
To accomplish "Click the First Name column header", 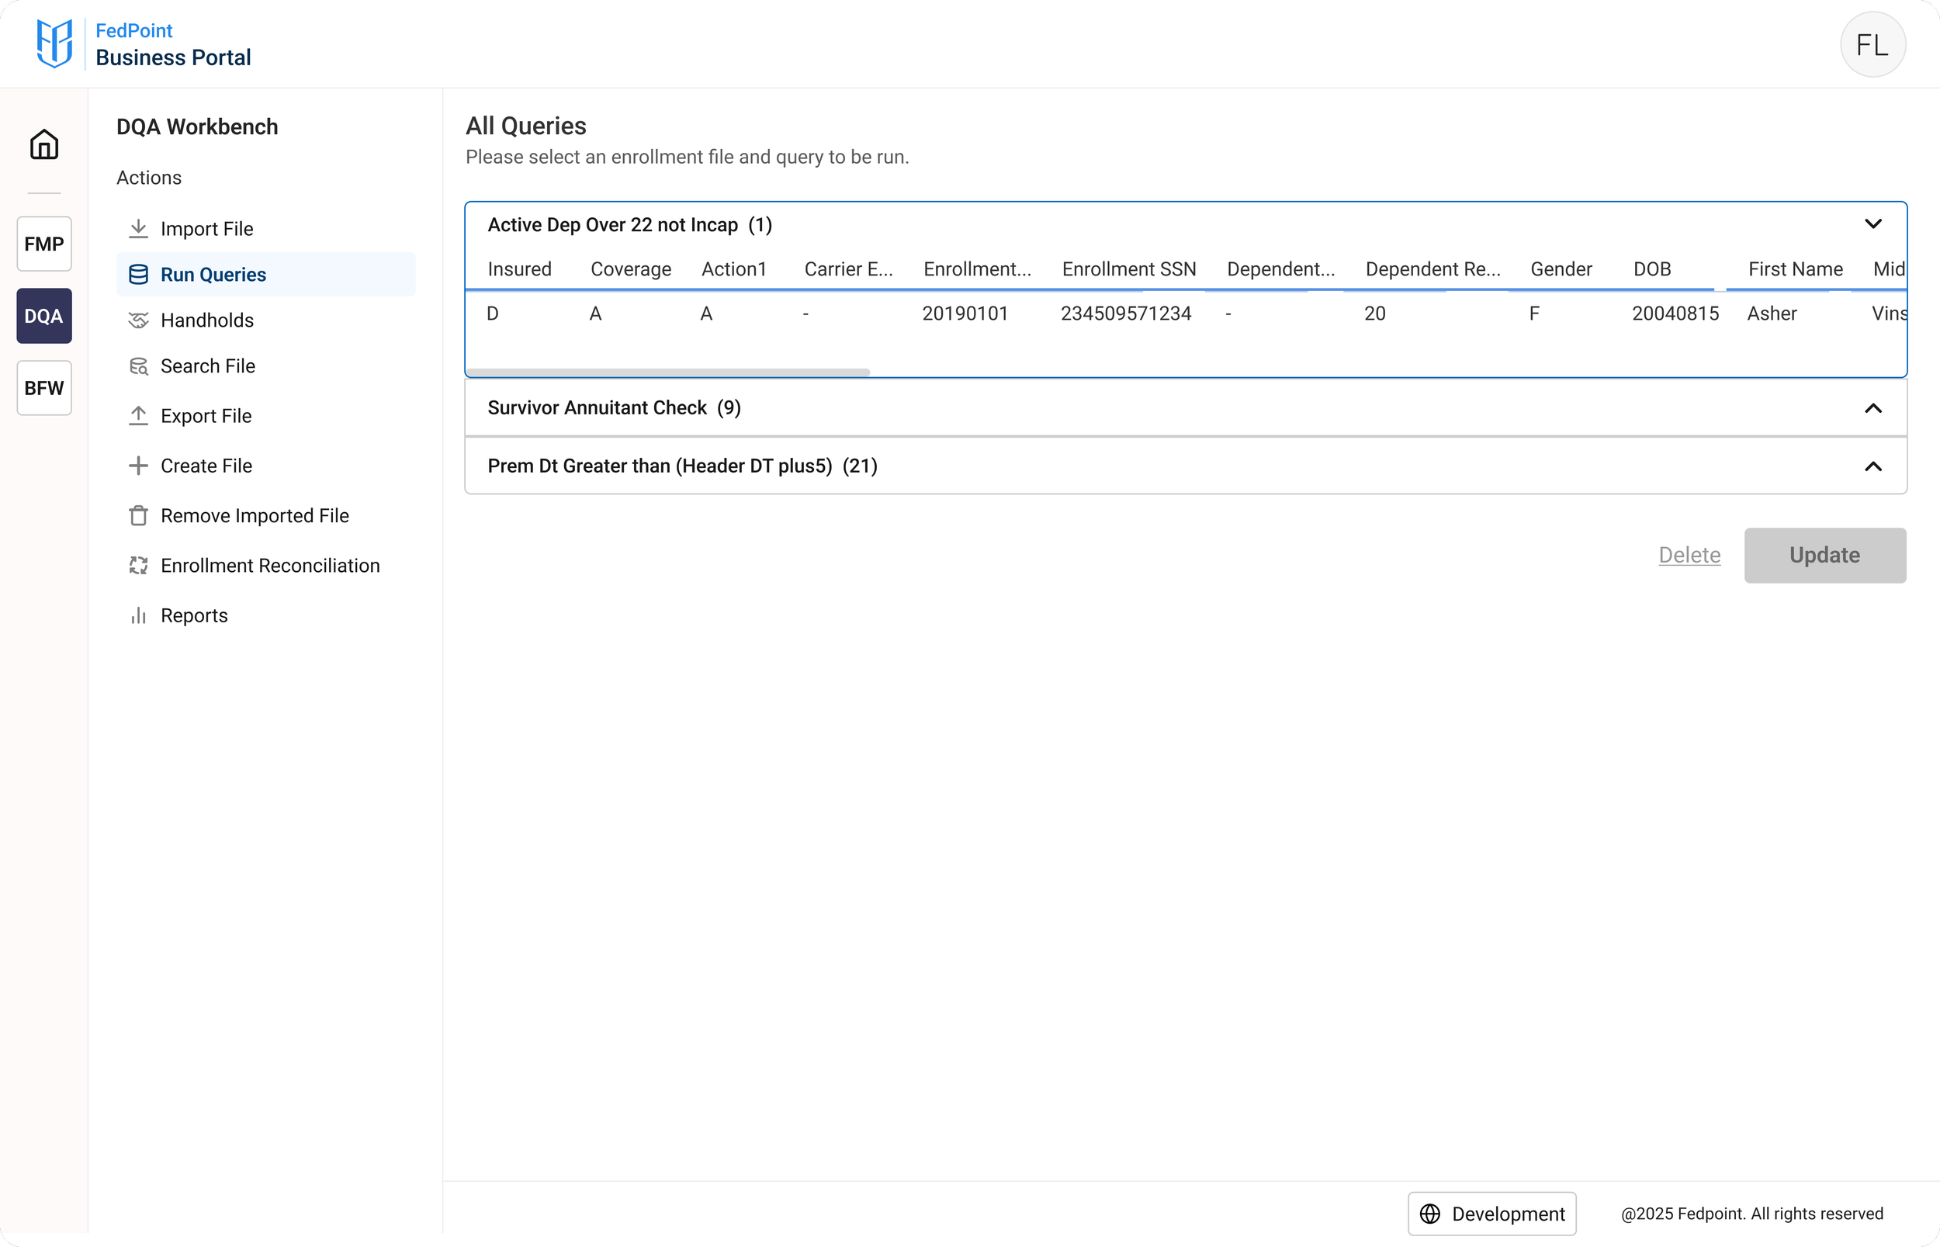I will pos(1795,268).
